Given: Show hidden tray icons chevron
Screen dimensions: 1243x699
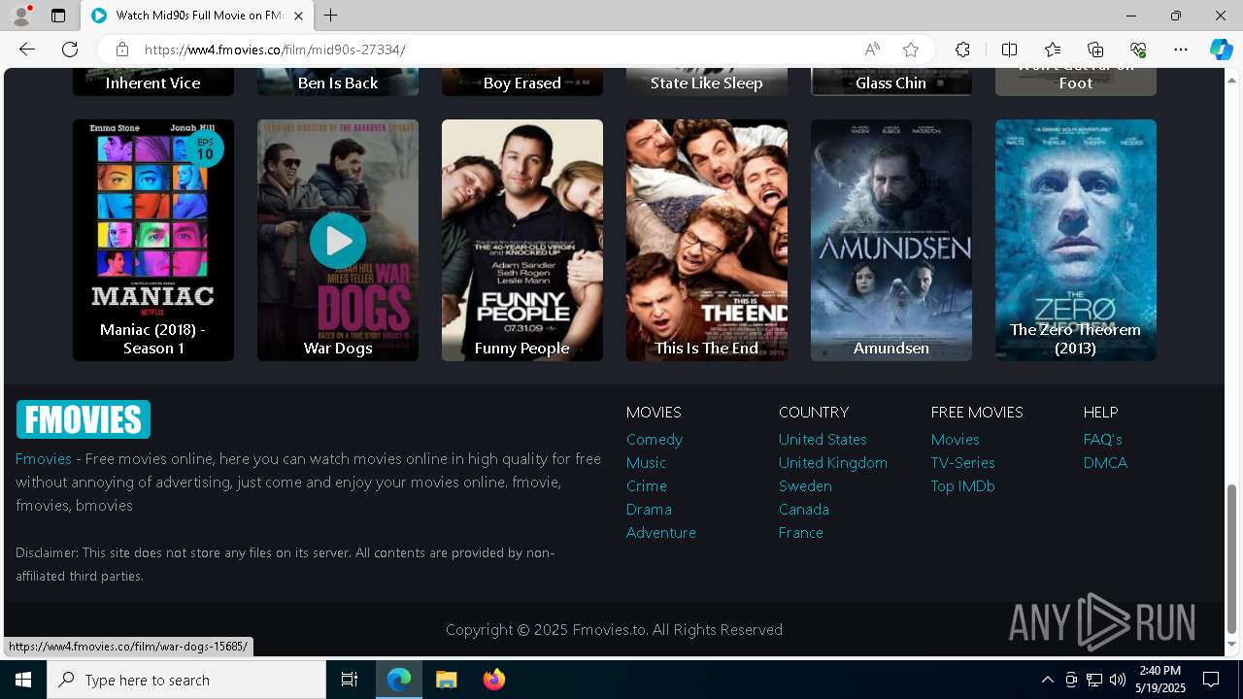Looking at the screenshot, I should [1047, 680].
